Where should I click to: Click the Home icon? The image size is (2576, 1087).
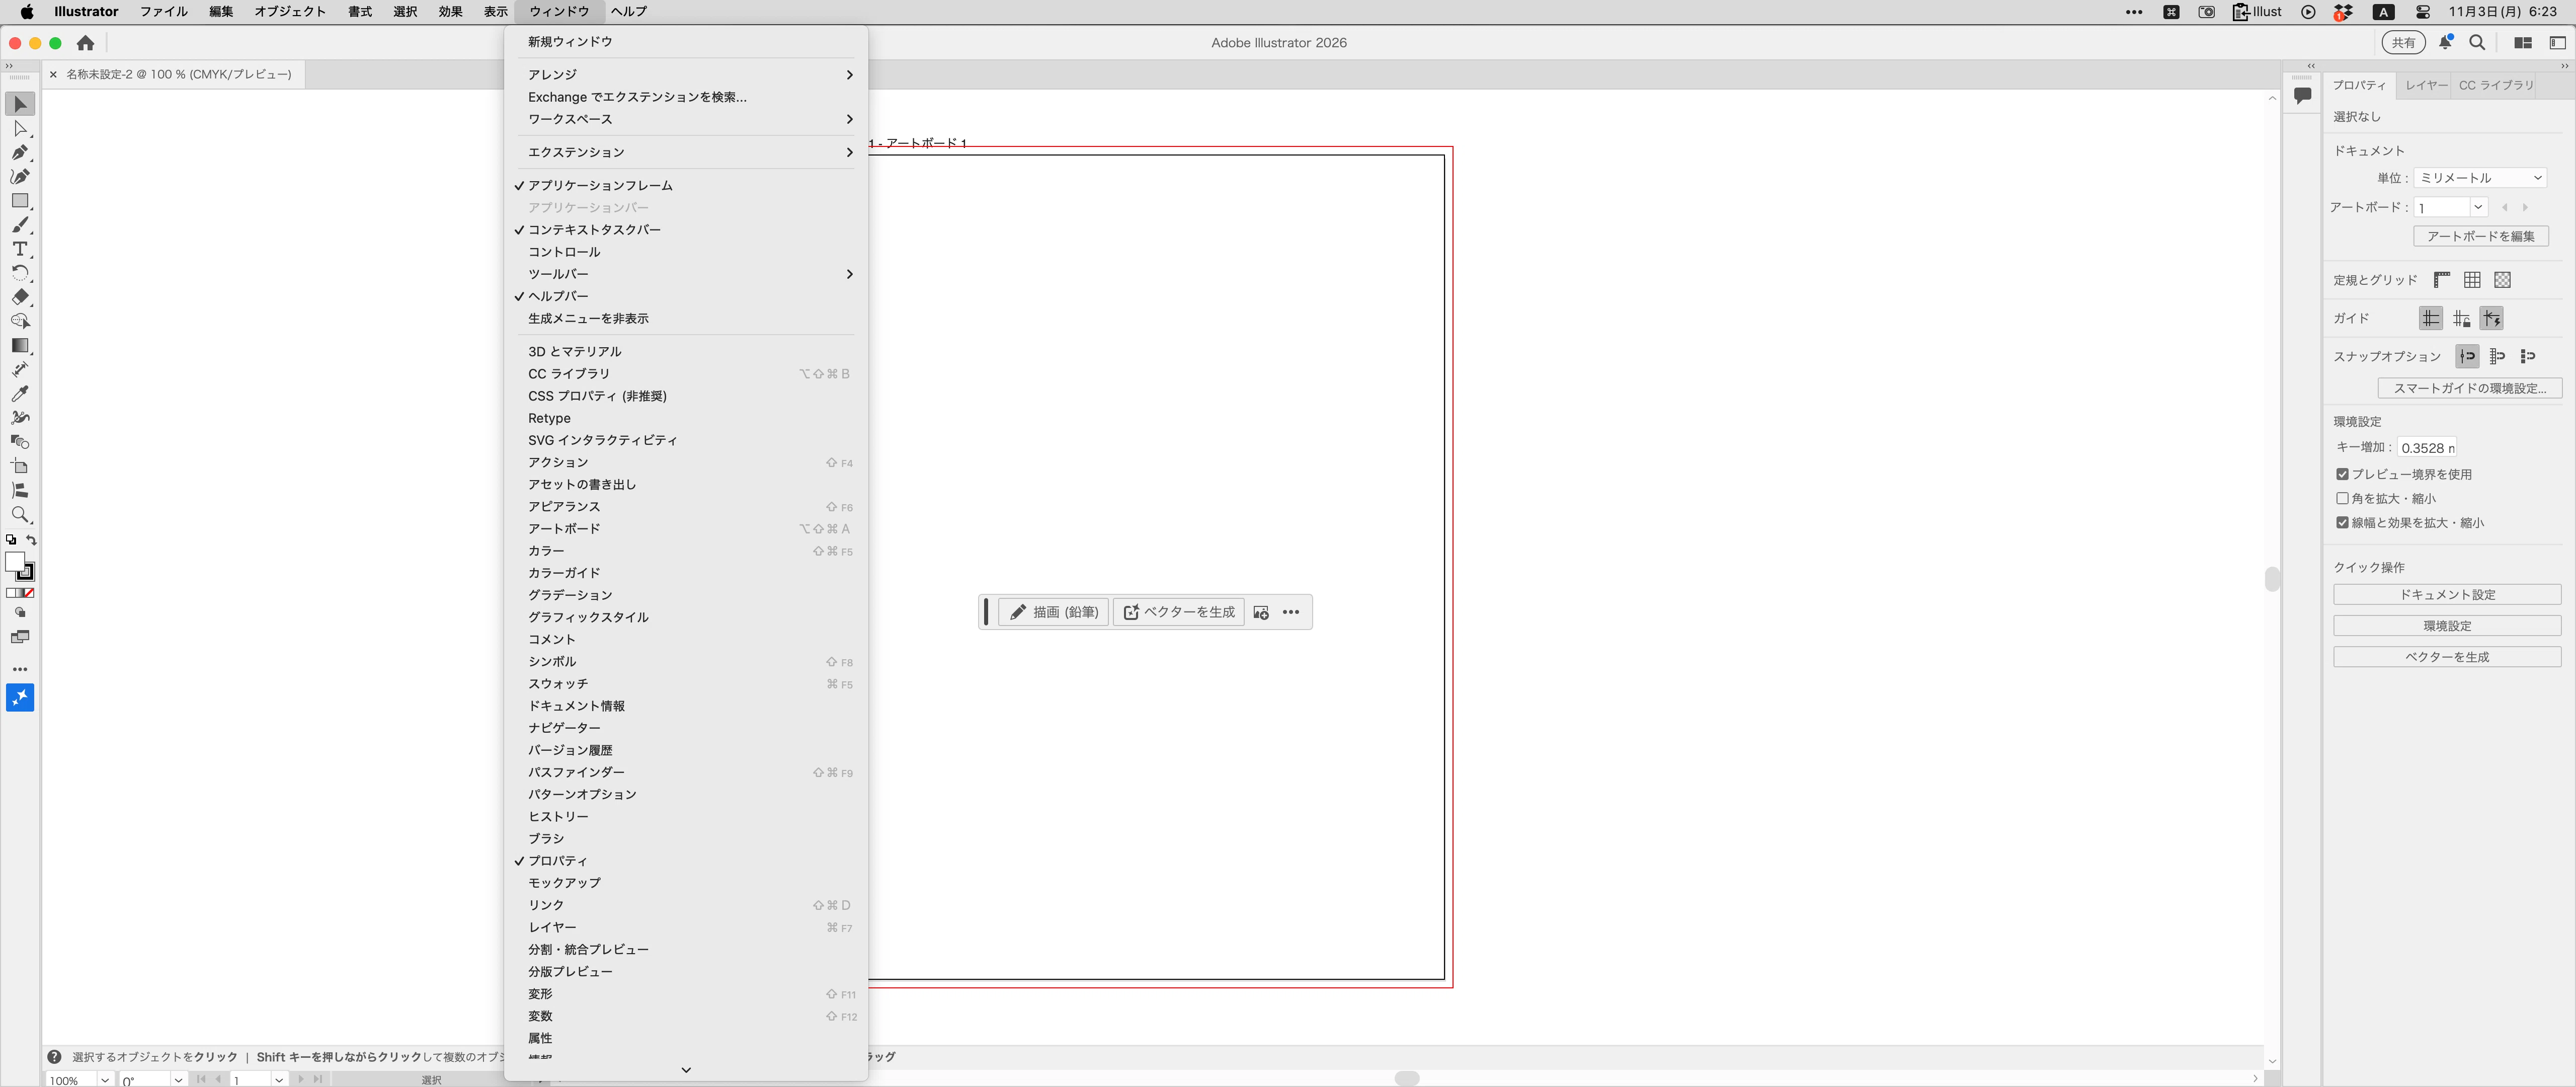click(86, 43)
